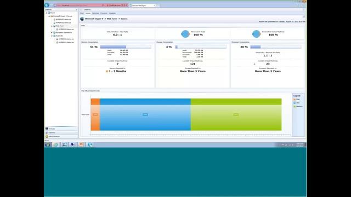Open the Analyze pane icon
Viewport: 351px width, 197px height.
tap(47, 129)
